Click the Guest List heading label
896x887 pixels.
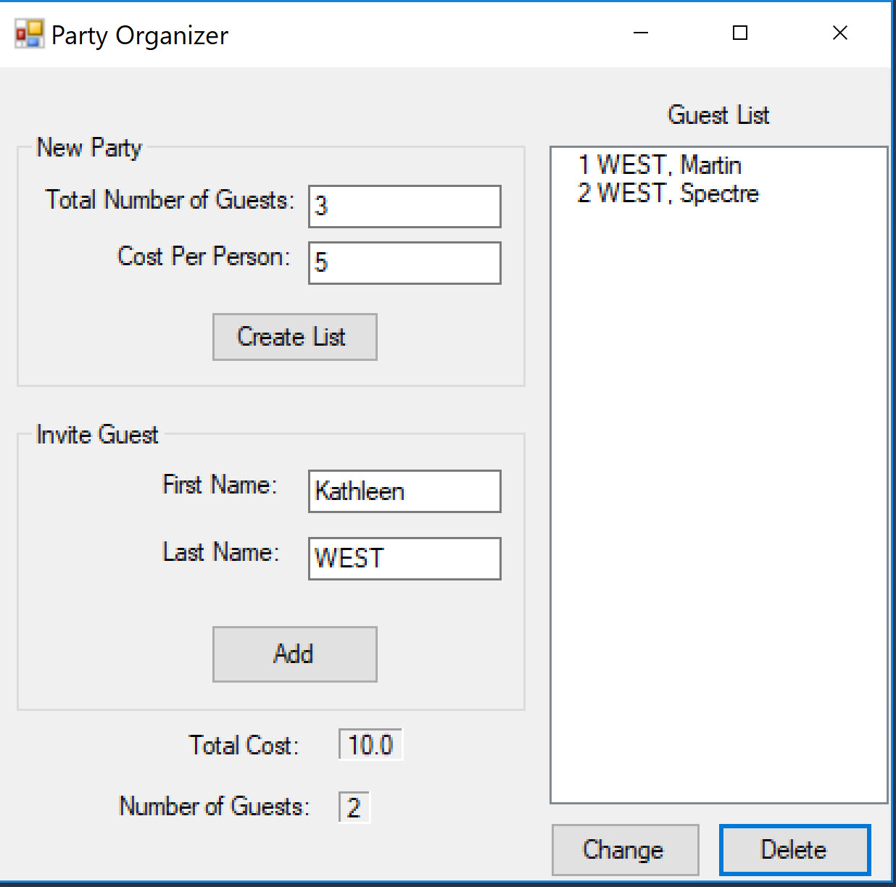tap(718, 115)
